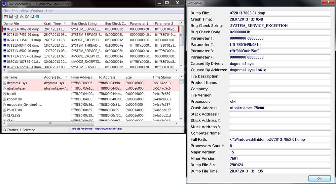Open the File menu
Image resolution: width=336 pixels, height=184 pixels.
(x=6, y=11)
